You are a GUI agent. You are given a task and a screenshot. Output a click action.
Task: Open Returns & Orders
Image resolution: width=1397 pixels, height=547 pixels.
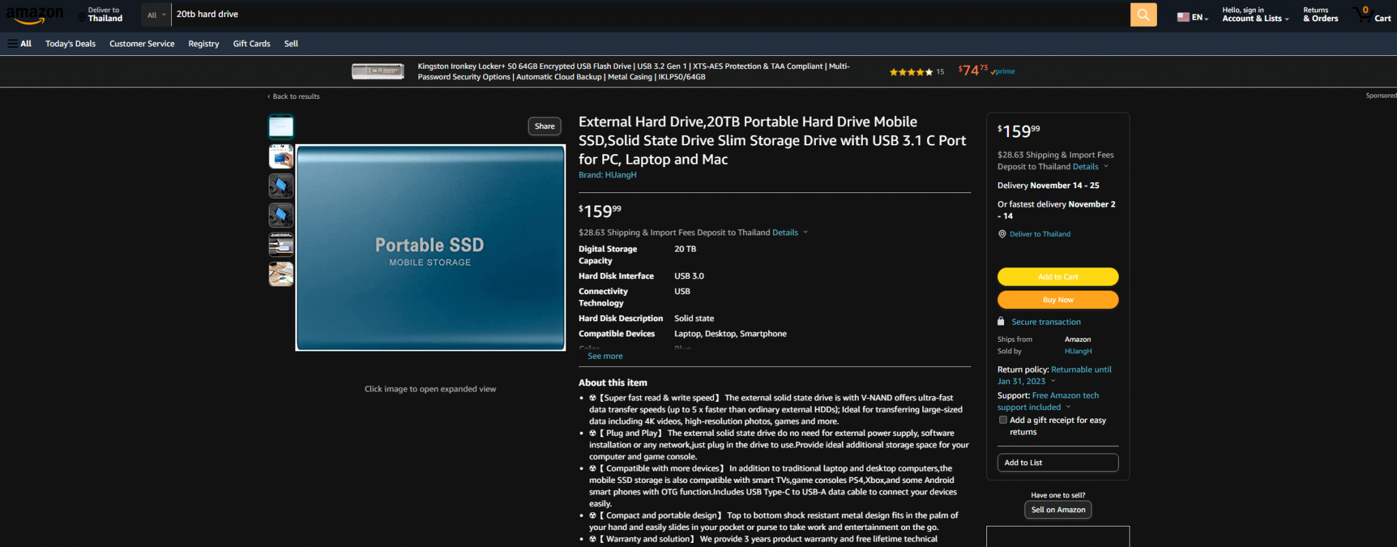pos(1321,14)
